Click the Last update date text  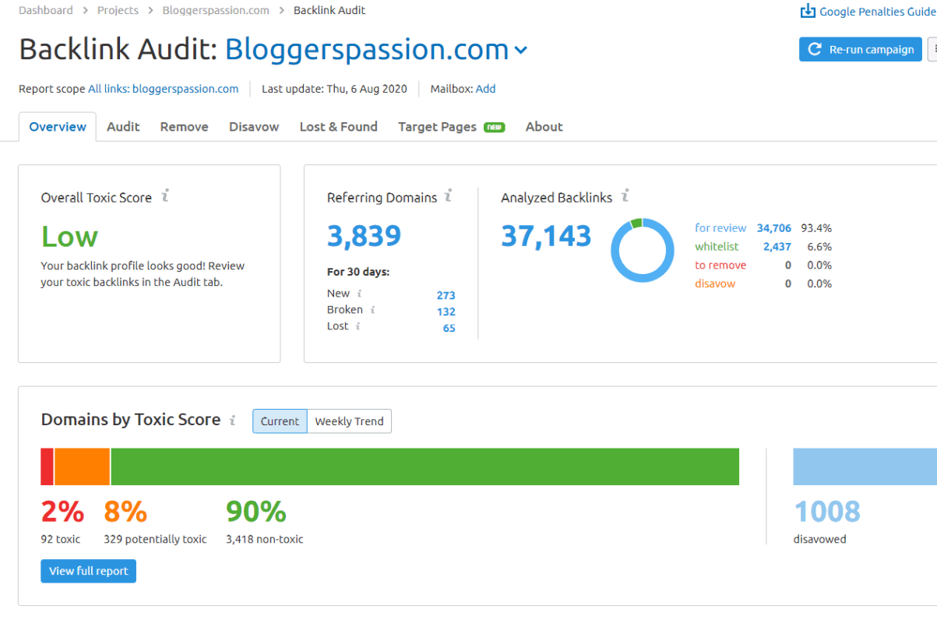point(334,89)
